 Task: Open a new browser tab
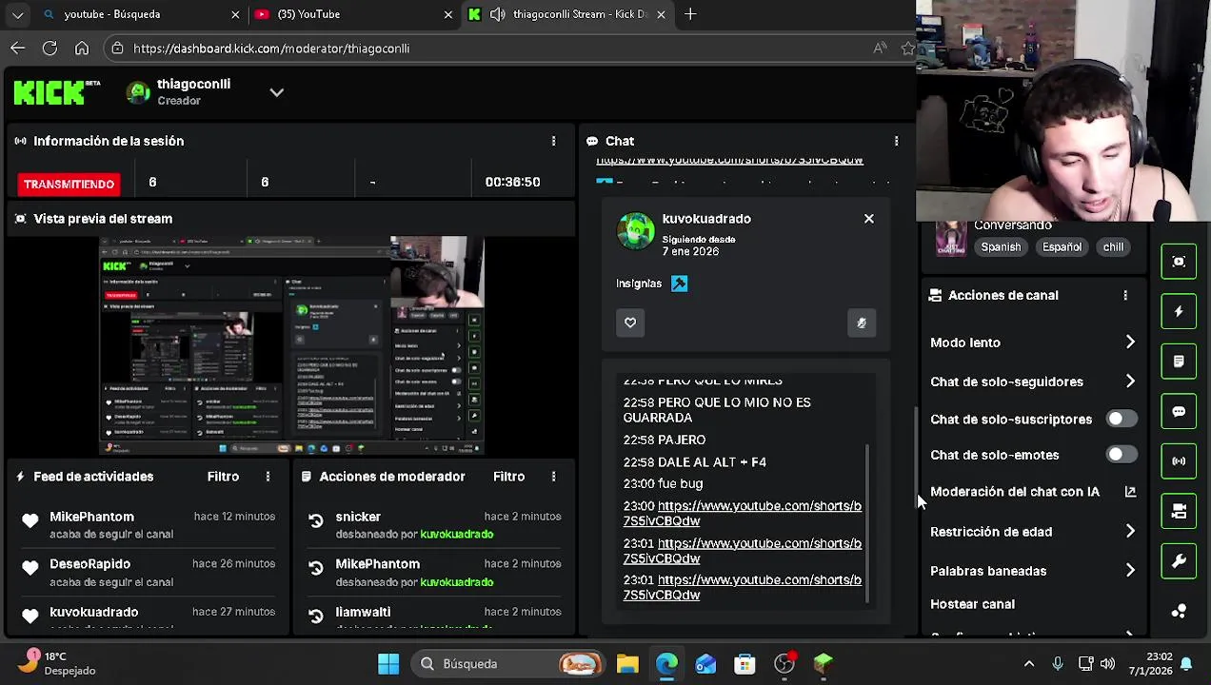click(x=690, y=14)
